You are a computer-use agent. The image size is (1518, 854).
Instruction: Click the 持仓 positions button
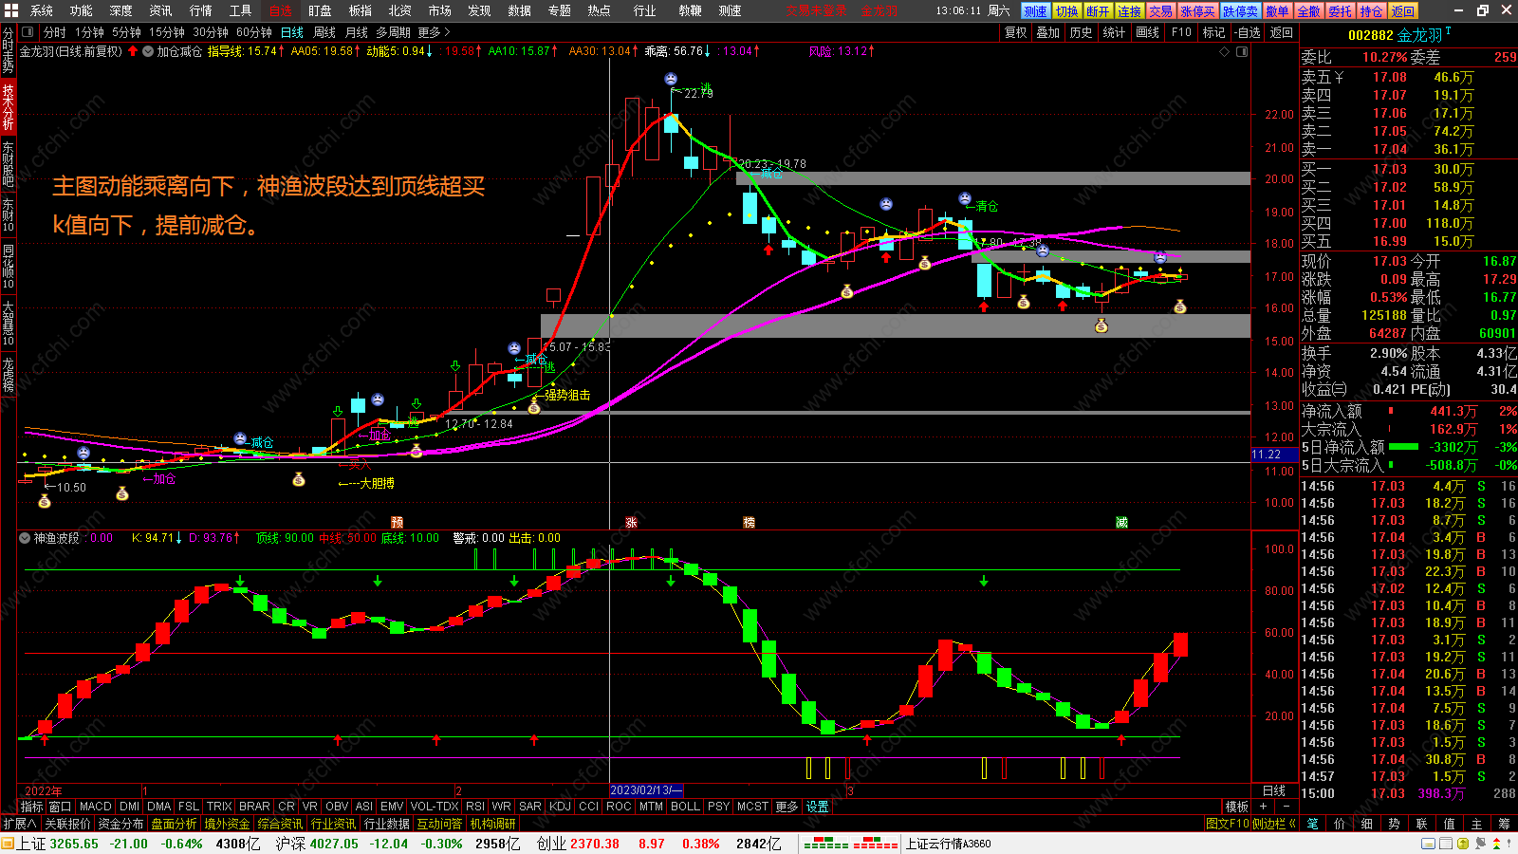[x=1371, y=11]
